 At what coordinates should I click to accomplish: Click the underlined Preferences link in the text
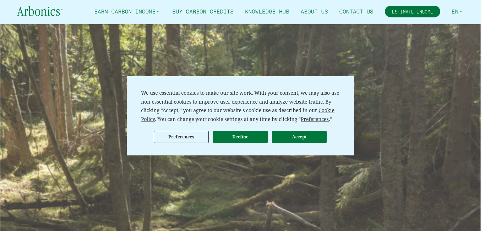[x=315, y=119]
